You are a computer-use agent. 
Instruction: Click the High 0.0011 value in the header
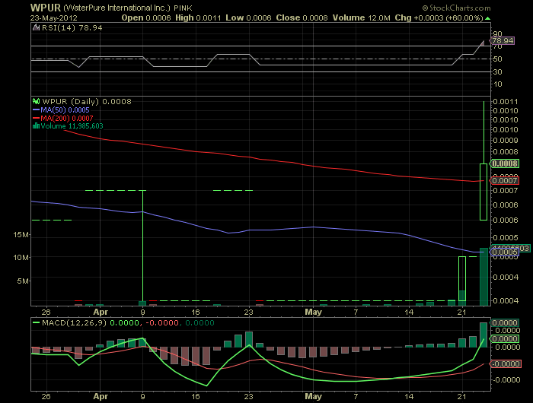[198, 18]
